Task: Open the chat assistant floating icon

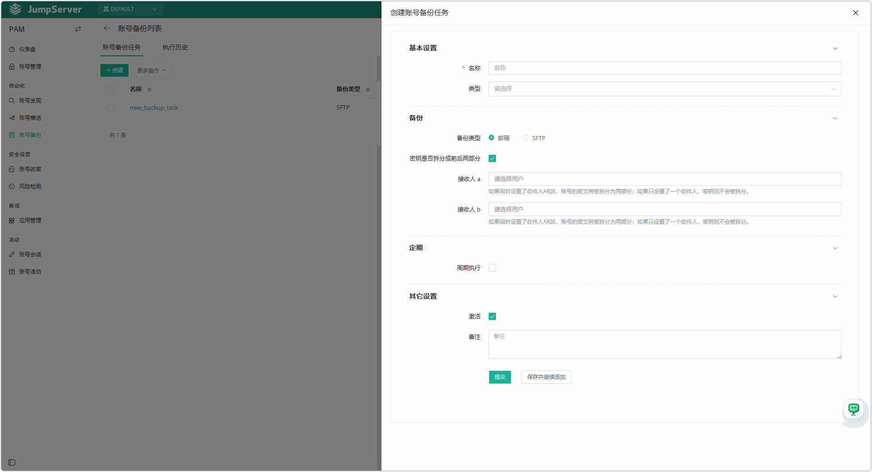Action: (854, 409)
